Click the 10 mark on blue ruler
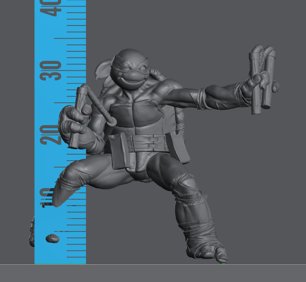This screenshot has height=282, width=306. pyautogui.click(x=46, y=199)
